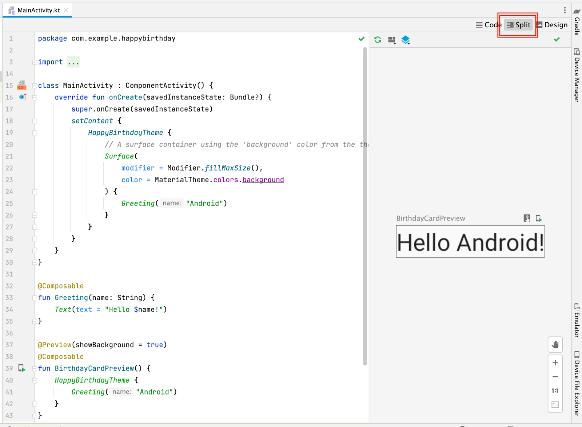
Task: Refresh the Compose preview with the green arrows icon
Action: (x=378, y=40)
